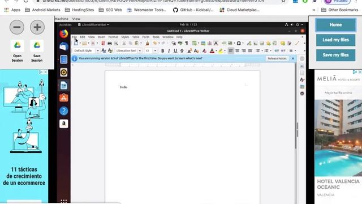Viewport: 362px width, 204px height.
Task: Open the Insert menu
Action: 101,37
